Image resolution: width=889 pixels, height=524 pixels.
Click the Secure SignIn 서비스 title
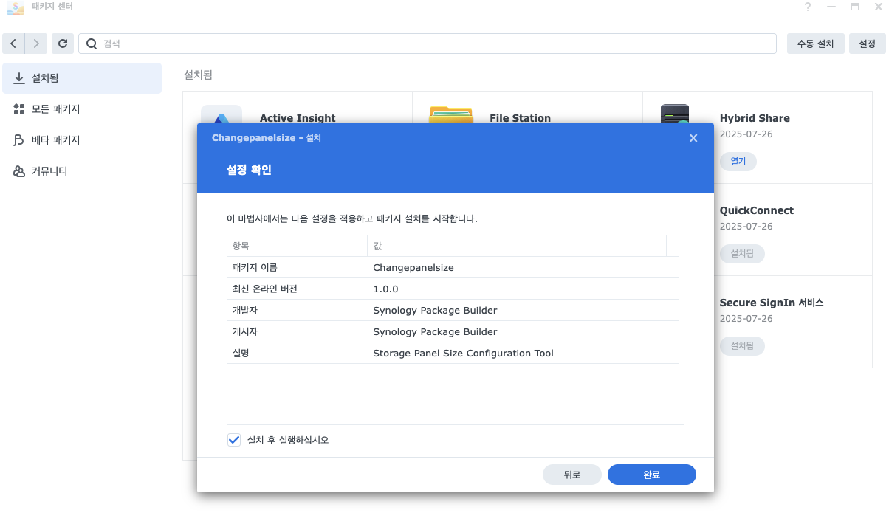click(772, 303)
